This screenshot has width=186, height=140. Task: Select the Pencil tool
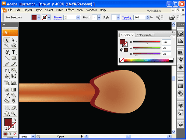(x=13, y=63)
